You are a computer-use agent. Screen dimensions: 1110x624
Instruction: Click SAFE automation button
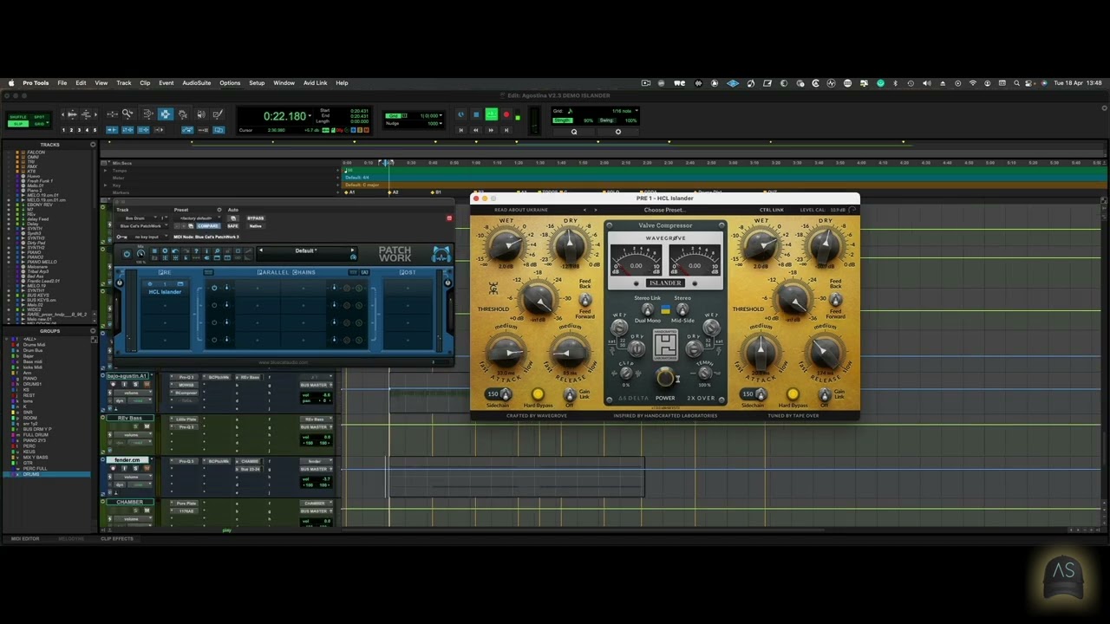coord(232,226)
